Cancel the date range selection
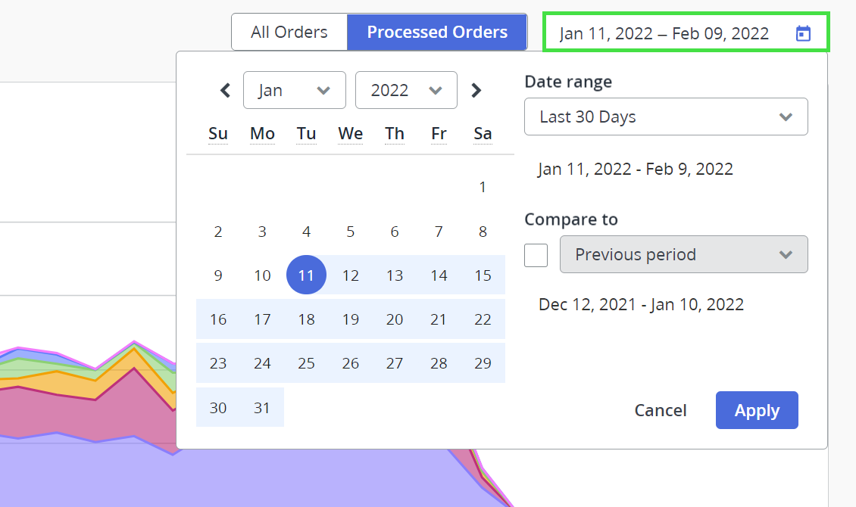Viewport: 856px width, 507px height. click(x=661, y=410)
